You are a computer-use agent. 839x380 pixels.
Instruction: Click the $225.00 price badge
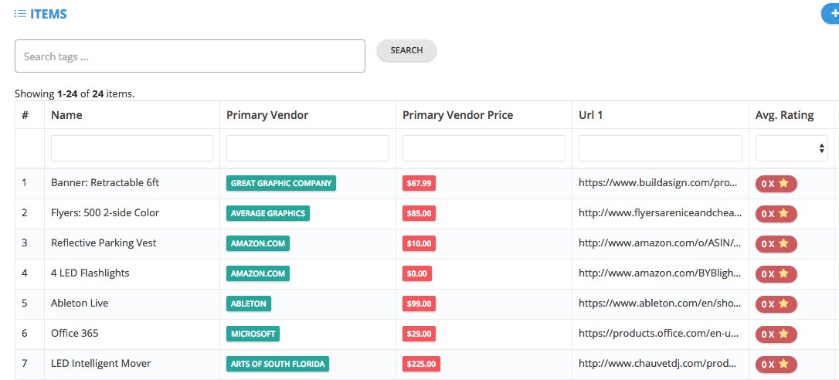[x=421, y=364]
